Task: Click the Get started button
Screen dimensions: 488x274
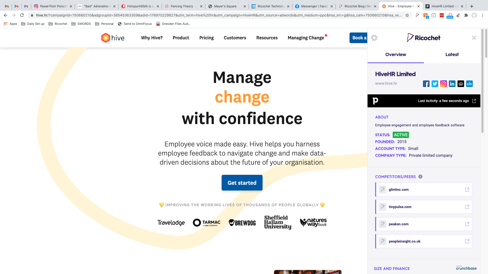Action: point(242,183)
